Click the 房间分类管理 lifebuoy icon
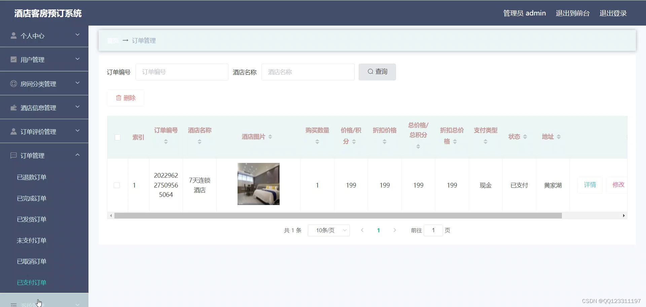 point(13,83)
